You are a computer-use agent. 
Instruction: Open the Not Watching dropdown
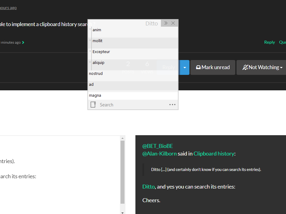(x=261, y=67)
